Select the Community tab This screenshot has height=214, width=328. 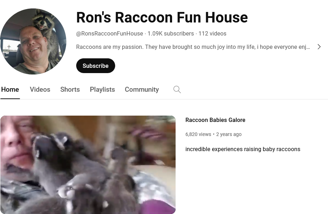tap(142, 89)
